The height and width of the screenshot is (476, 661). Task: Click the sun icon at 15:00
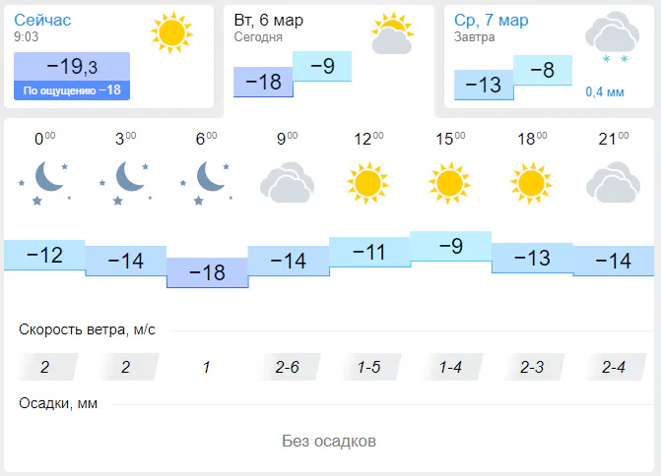(449, 183)
